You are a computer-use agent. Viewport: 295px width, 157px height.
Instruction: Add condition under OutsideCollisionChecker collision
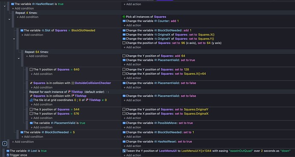click(41, 87)
